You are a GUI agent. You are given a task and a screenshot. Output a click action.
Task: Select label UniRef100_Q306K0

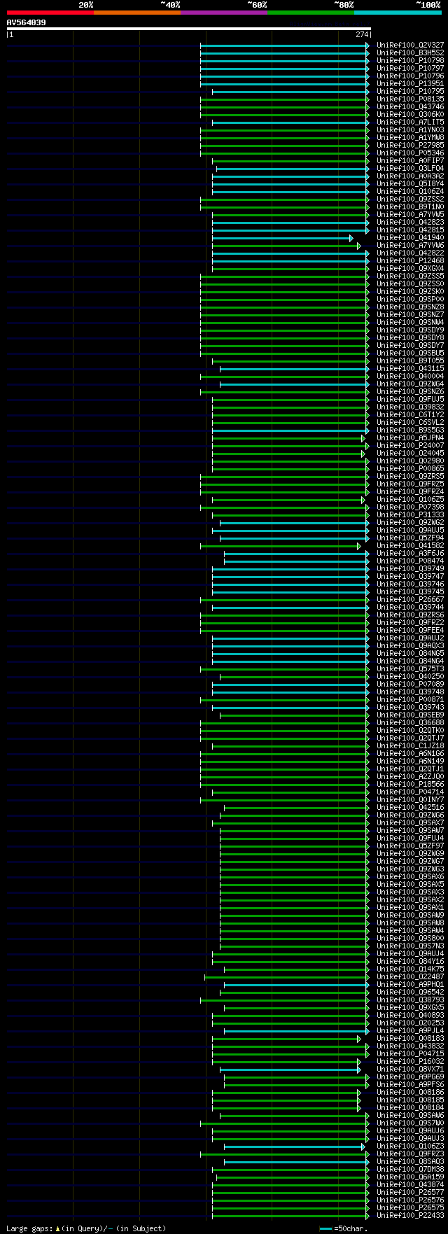coord(410,115)
